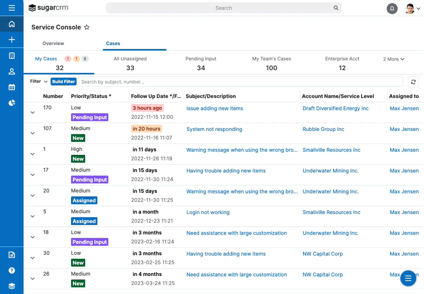Open the Rubble Group Inc account link
Viewport: 424px width, 294px height.
point(323,129)
